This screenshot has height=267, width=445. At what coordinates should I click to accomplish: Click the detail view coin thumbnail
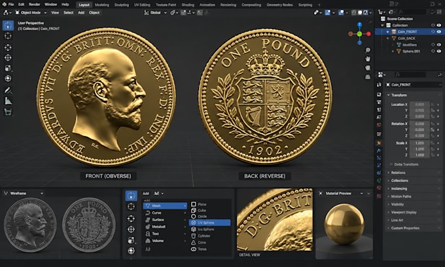coord(275,220)
